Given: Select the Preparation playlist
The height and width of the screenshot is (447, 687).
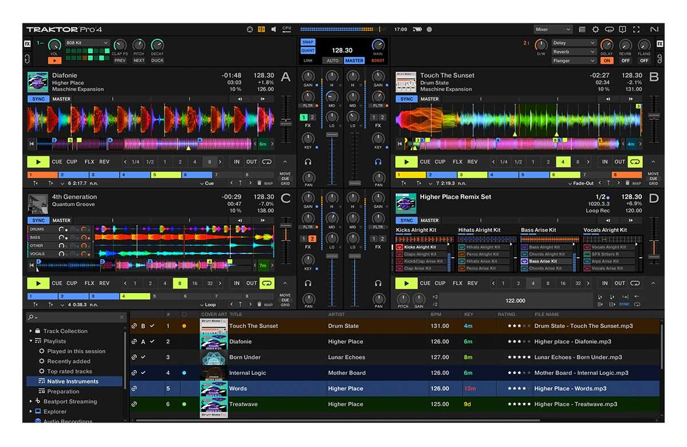Looking at the screenshot, I should (63, 392).
